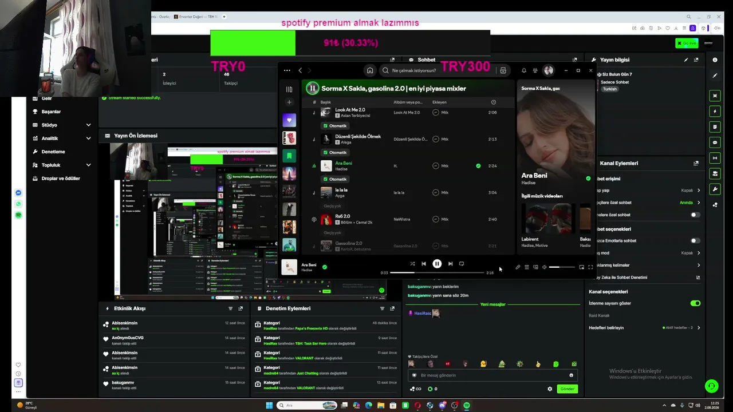
Task: Open Droplar ve ödüller in the sidebar
Action: [x=61, y=179]
